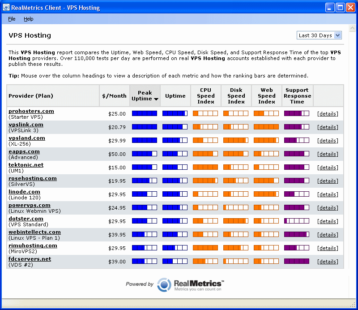
Task: Select the (Linux Webmin VPS) plan text
Action: pyautogui.click(x=35, y=211)
